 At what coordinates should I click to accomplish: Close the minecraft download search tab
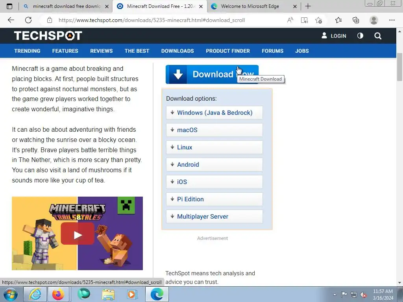107,6
